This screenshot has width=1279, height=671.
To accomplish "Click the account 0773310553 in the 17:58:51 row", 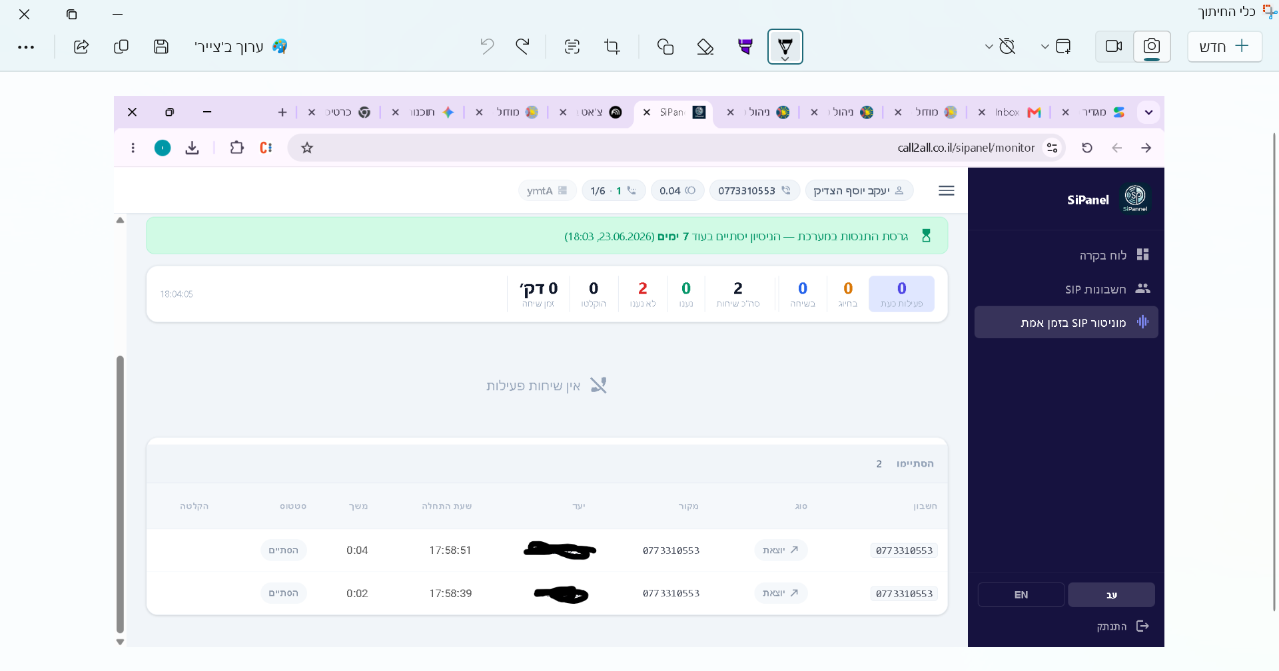I will [x=904, y=551].
